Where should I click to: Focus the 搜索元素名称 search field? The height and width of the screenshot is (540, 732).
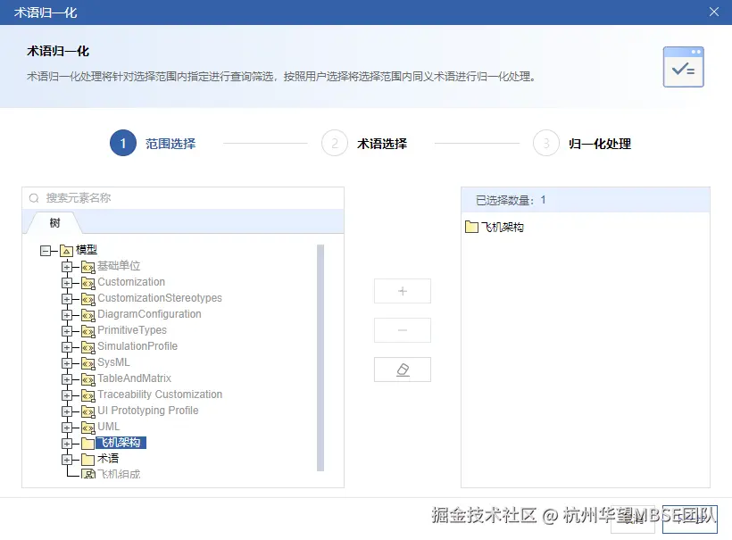tap(183, 198)
